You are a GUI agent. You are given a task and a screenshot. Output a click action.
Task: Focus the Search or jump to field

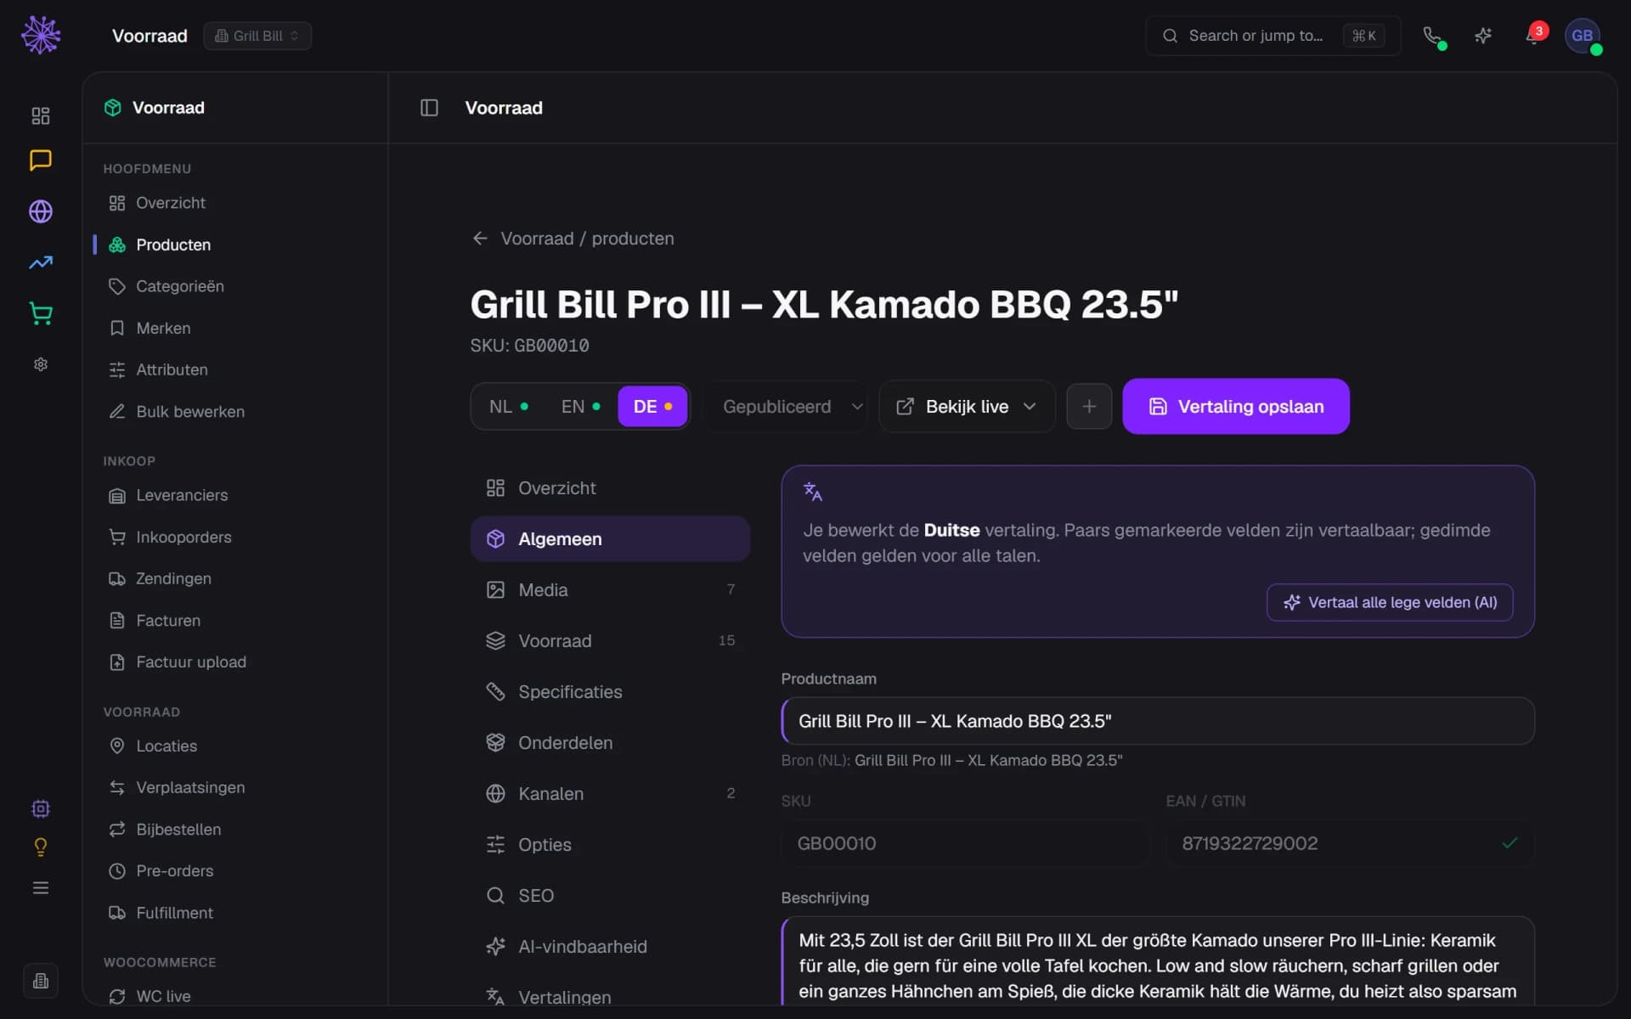tap(1273, 36)
